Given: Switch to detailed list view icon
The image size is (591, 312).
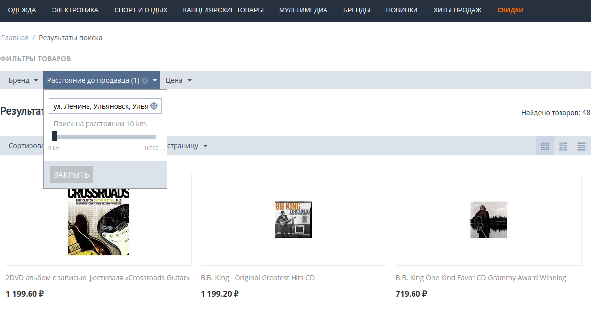Looking at the screenshot, I should [563, 146].
